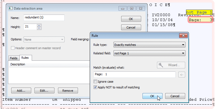Confirm the Rule dialog with OK

[152, 96]
